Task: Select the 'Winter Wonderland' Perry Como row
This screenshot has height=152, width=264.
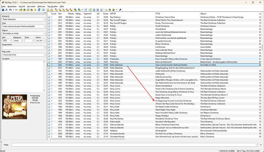Action: point(154,86)
